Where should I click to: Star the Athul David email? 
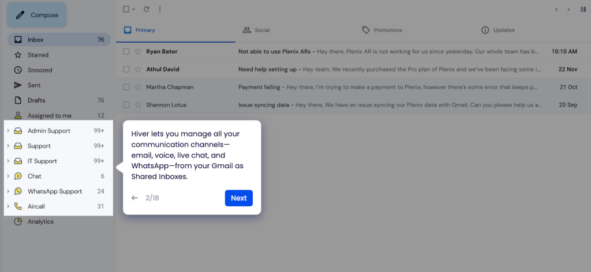(138, 69)
